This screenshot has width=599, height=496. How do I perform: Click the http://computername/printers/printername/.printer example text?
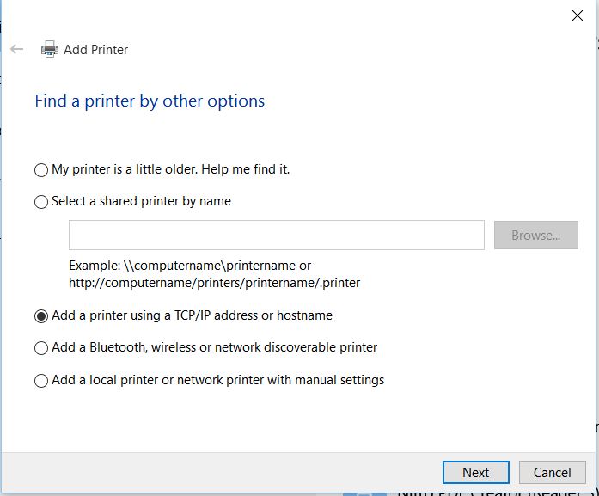[214, 283]
